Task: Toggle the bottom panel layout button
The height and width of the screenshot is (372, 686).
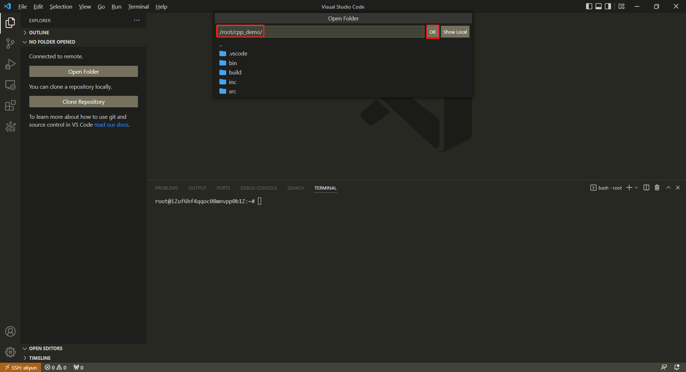Action: [x=598, y=6]
